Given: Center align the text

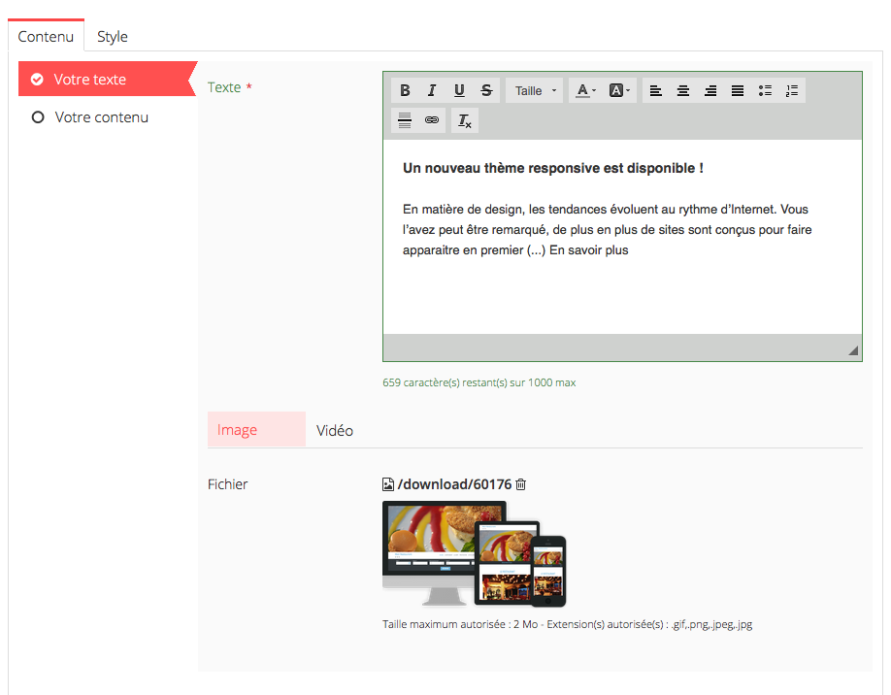Looking at the screenshot, I should [x=683, y=90].
